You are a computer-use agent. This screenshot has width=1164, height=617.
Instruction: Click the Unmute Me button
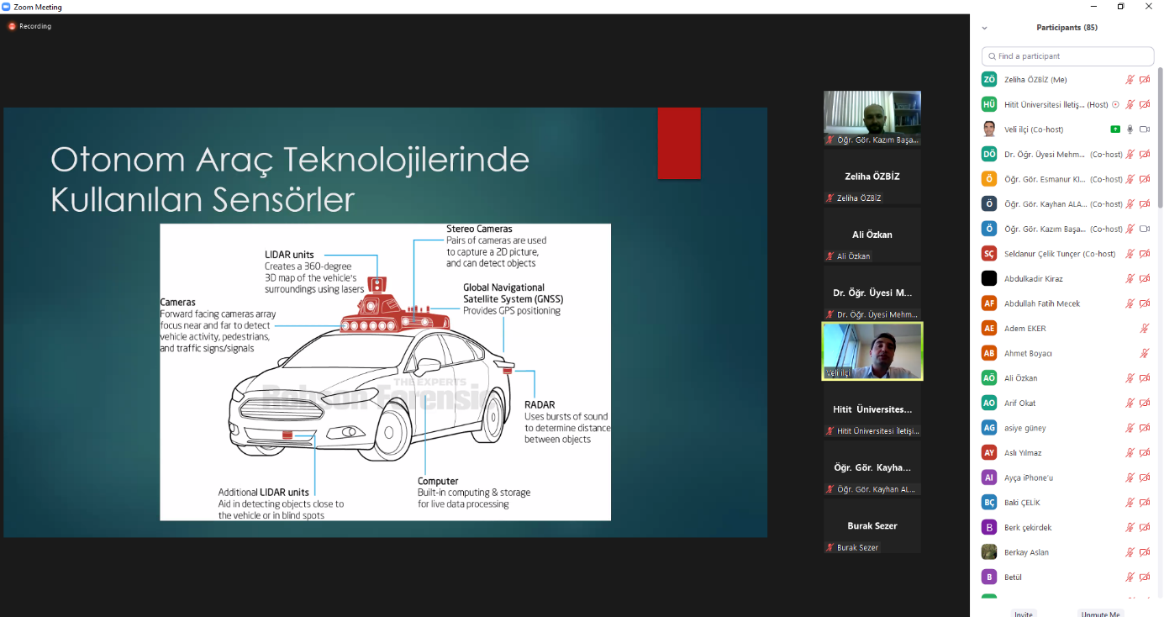[1100, 614]
